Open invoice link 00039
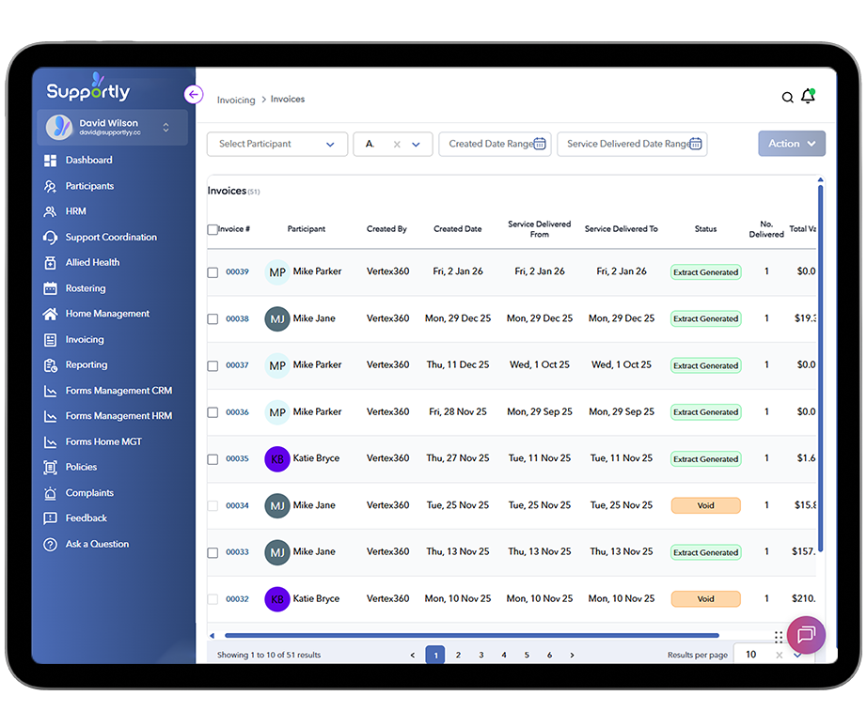867x711 pixels. click(237, 271)
